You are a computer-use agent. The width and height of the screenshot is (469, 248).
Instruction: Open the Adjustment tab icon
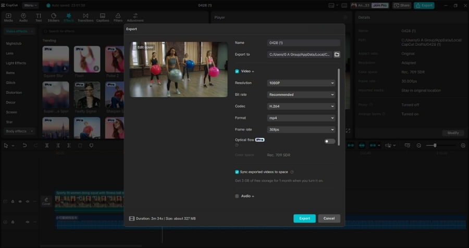pyautogui.click(x=135, y=18)
